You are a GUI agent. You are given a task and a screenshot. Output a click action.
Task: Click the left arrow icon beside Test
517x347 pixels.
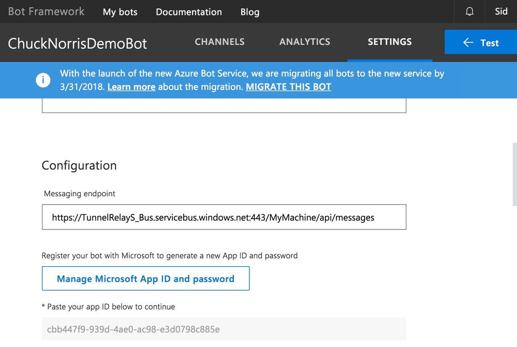click(468, 42)
